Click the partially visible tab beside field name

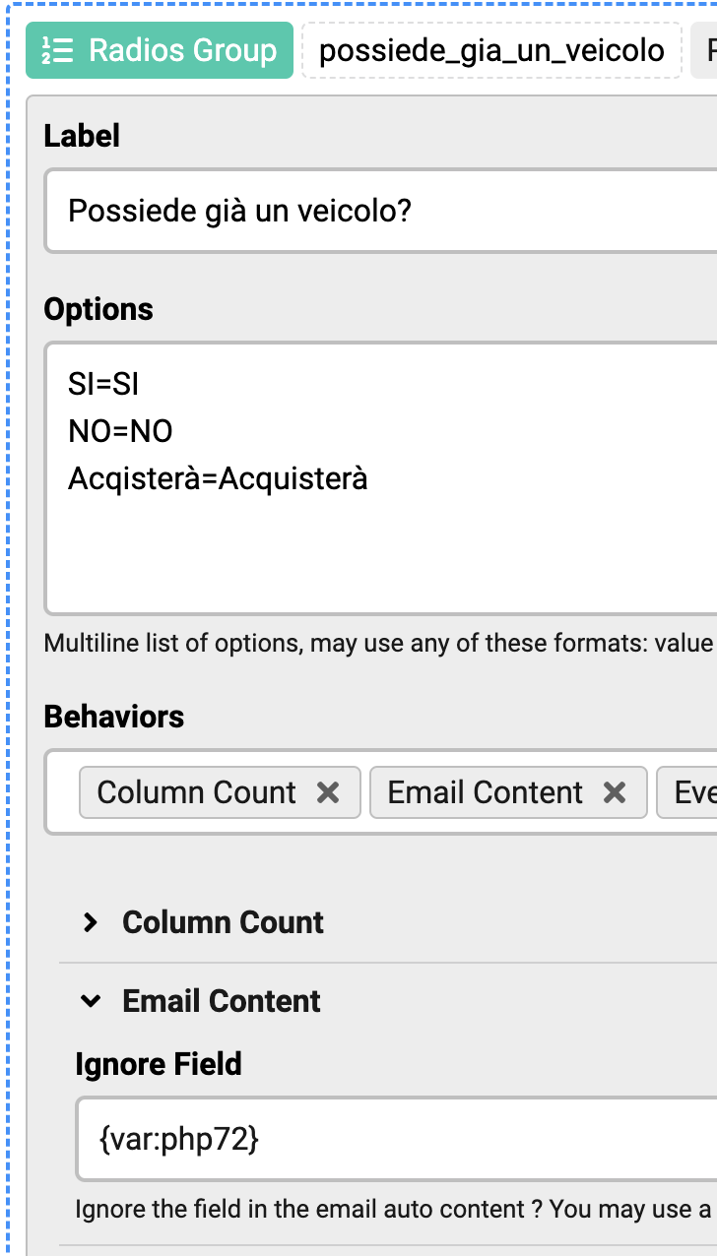(703, 50)
